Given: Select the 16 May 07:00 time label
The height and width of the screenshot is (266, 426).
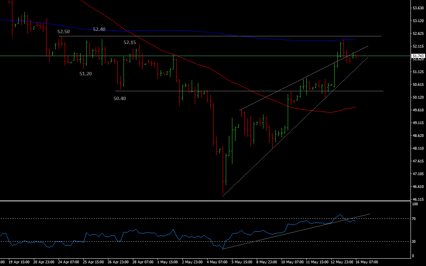Looking at the screenshot, I should [x=368, y=262].
